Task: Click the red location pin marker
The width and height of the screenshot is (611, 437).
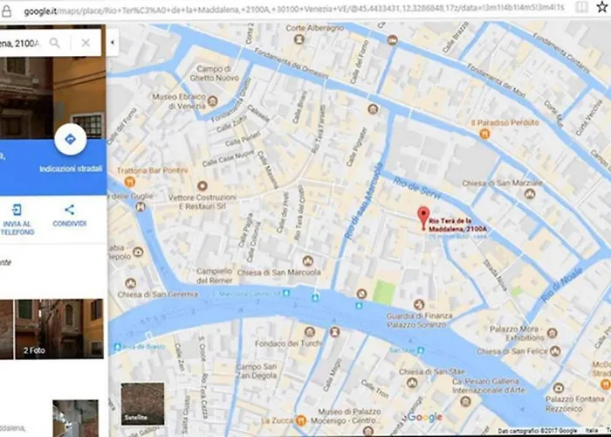Action: pyautogui.click(x=422, y=216)
